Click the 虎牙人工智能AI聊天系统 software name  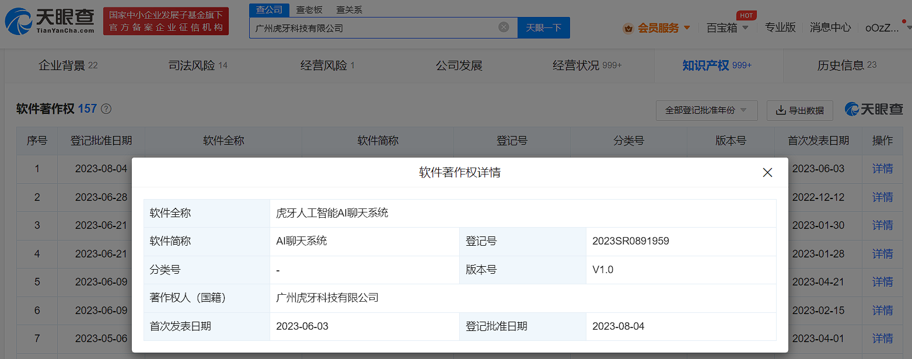point(332,213)
